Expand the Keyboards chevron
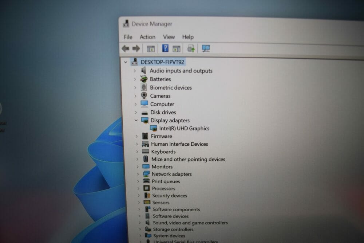Screen dimensions: 364x243 pyautogui.click(x=137, y=152)
